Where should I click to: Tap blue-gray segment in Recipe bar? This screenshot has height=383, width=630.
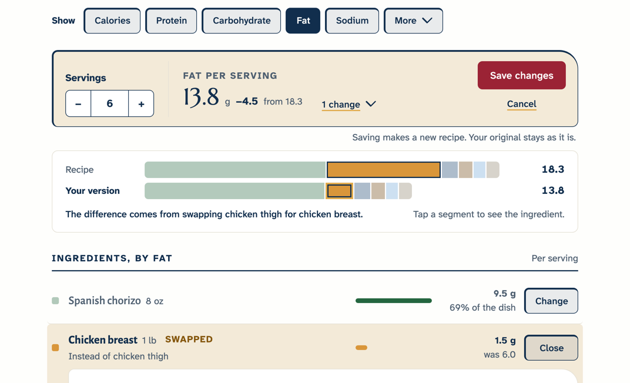click(450, 170)
